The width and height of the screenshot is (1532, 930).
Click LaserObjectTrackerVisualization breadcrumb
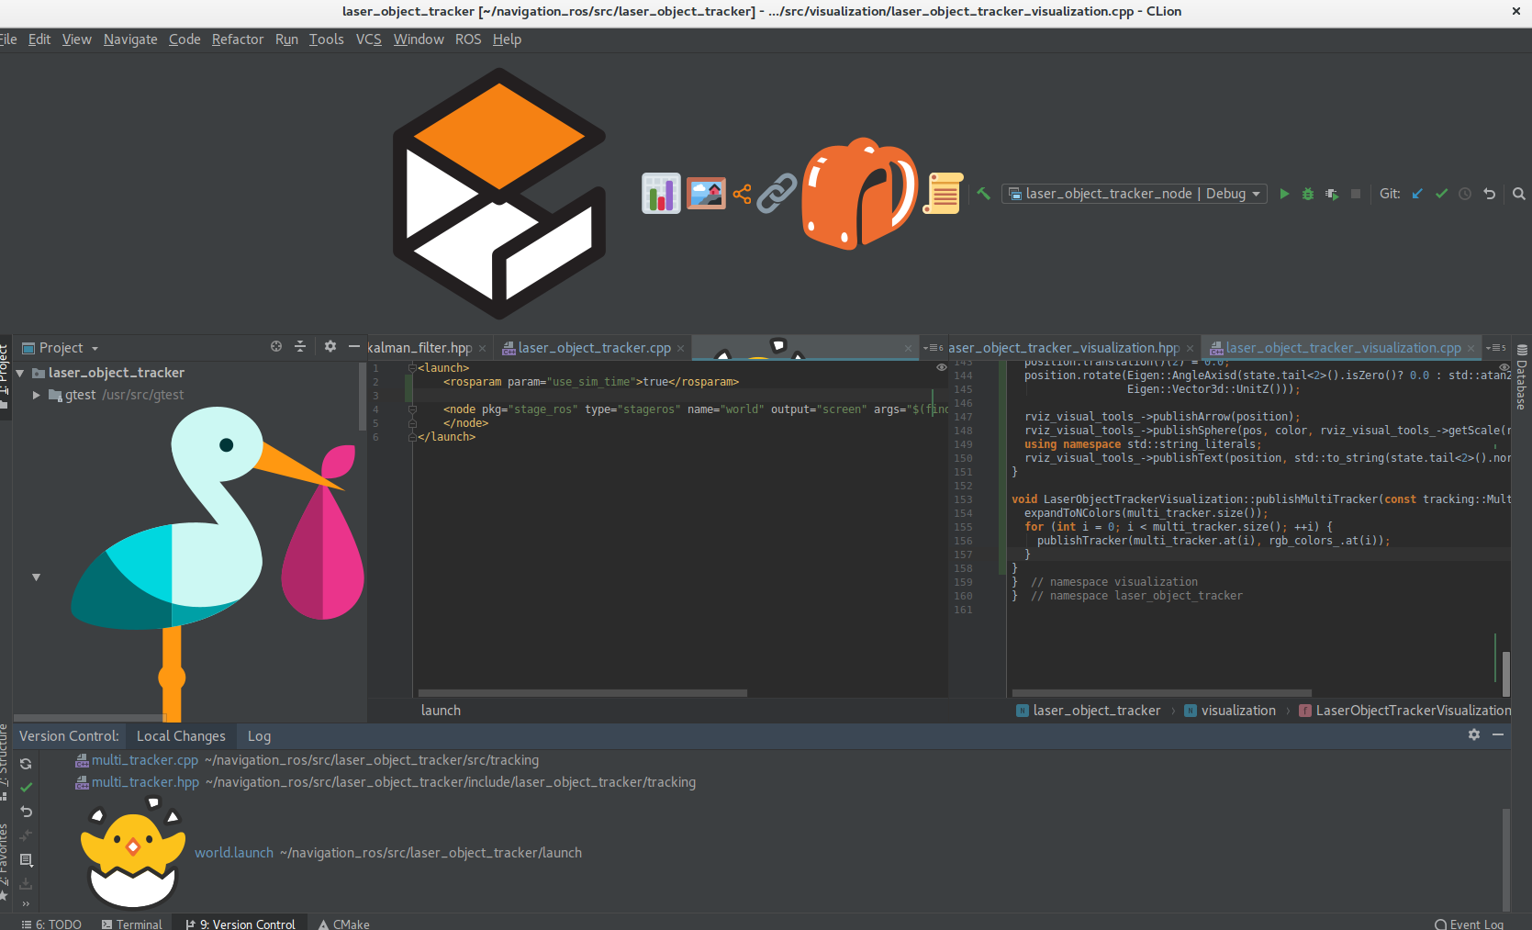click(x=1405, y=711)
